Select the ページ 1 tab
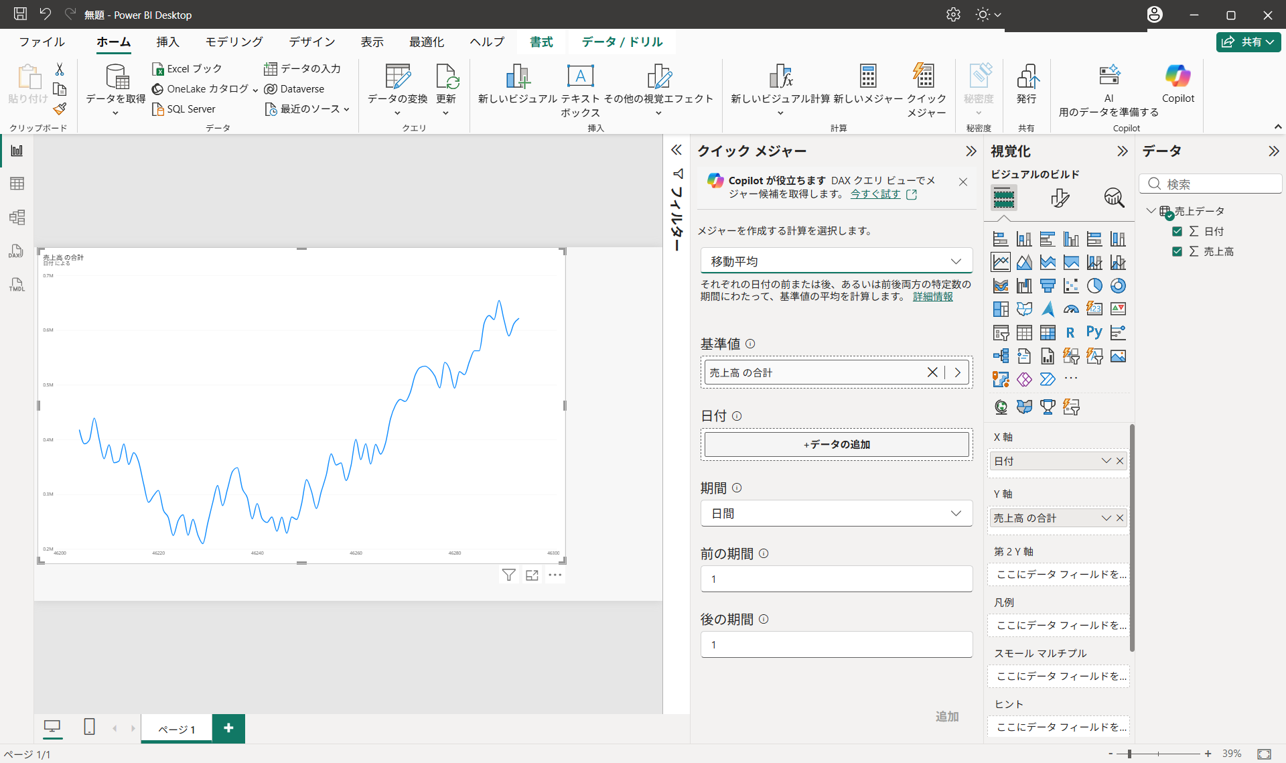 (x=177, y=729)
